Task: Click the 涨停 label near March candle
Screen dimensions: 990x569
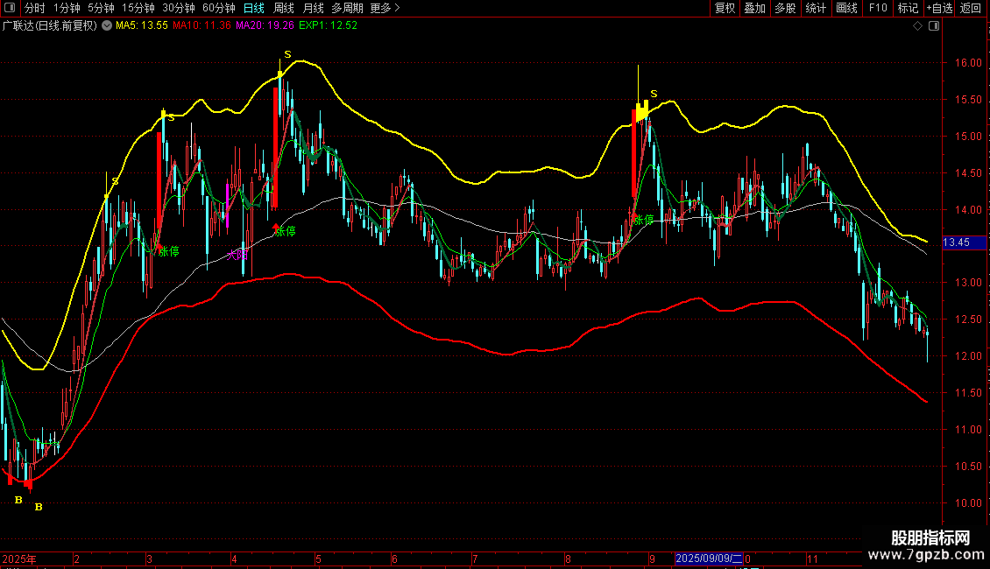Action: [168, 252]
